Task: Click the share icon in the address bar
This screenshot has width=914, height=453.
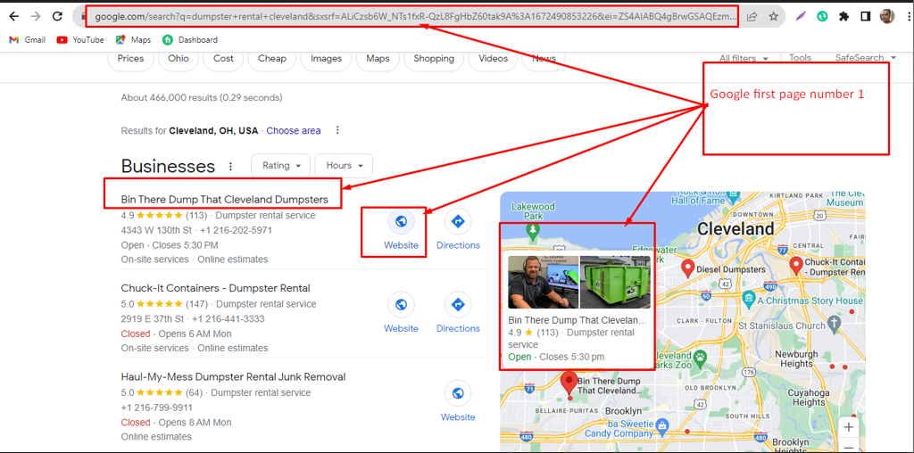Action: [752, 16]
